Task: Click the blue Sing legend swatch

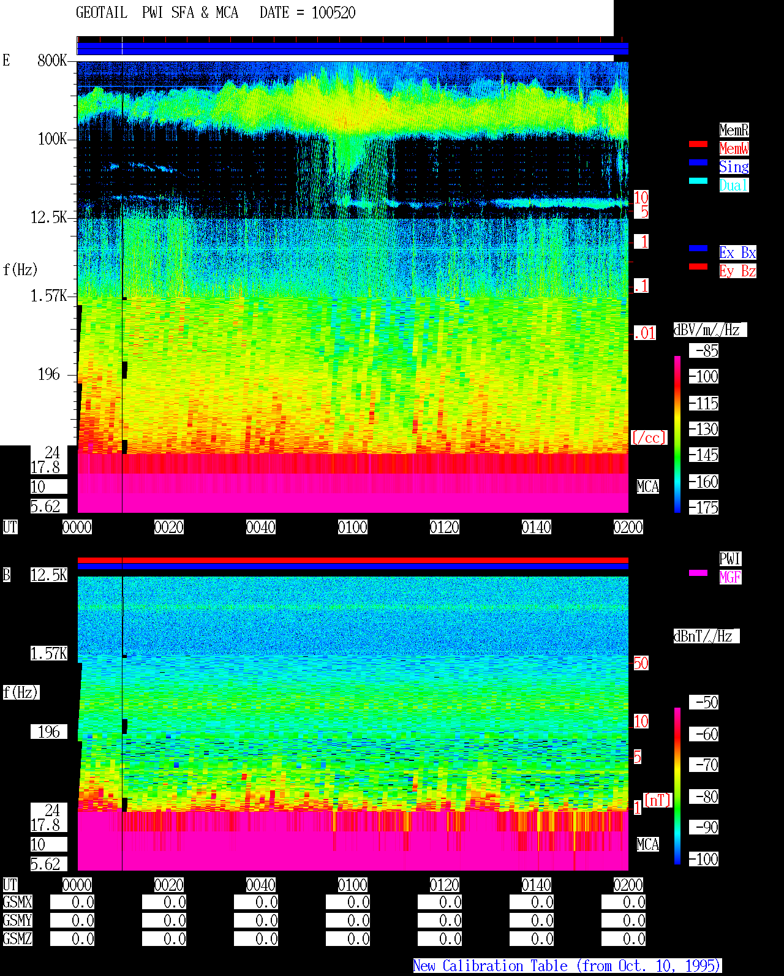Action: [698, 162]
